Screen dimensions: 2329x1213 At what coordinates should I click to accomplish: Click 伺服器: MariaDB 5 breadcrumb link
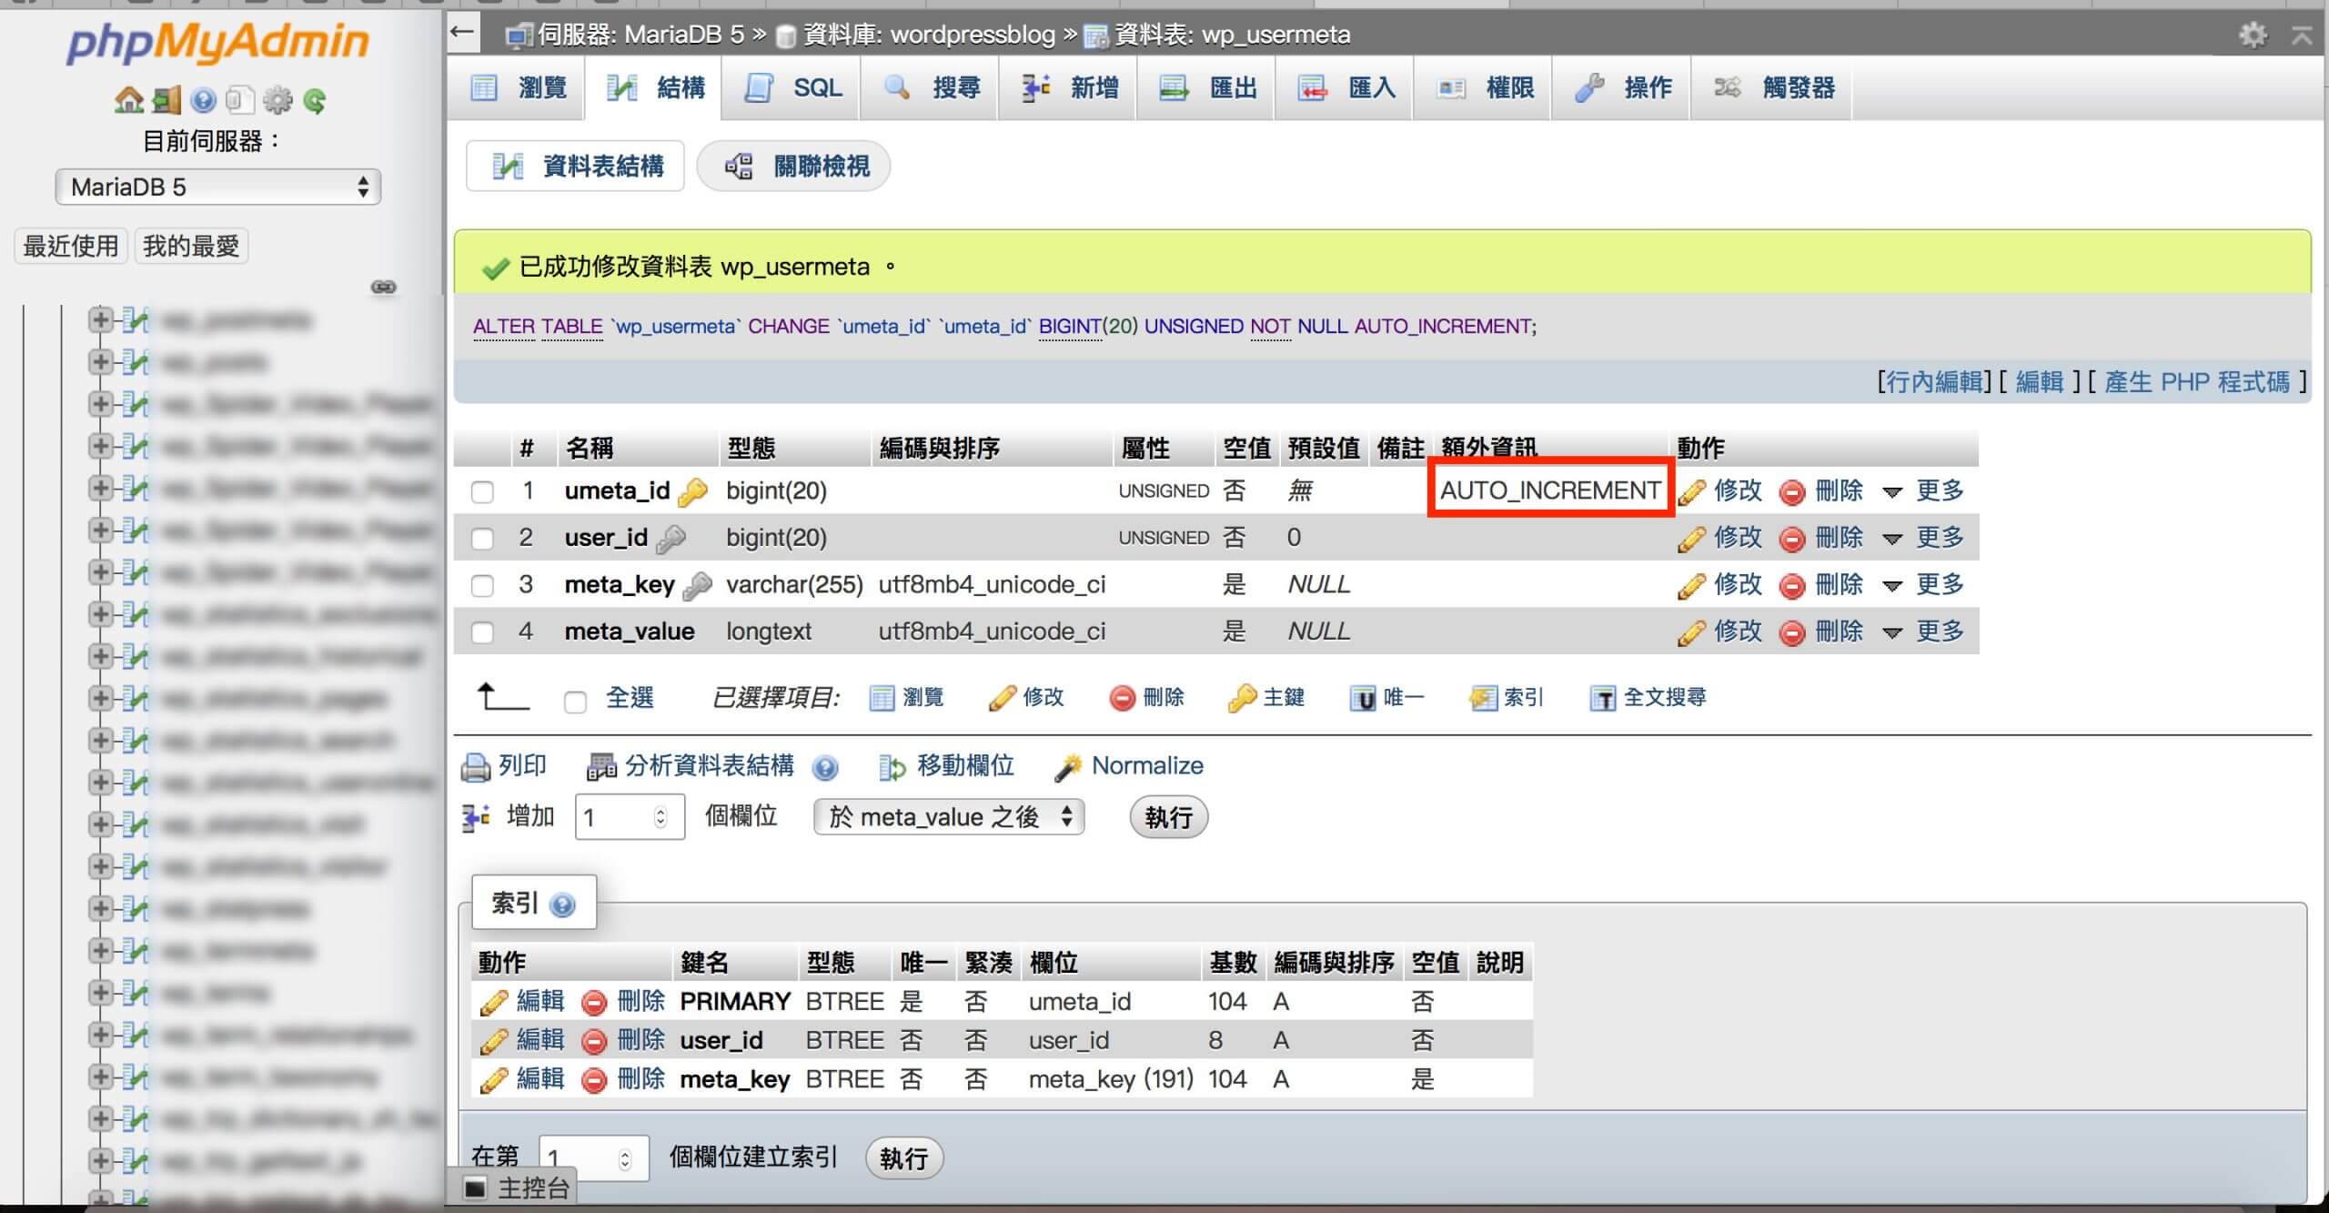pos(640,35)
